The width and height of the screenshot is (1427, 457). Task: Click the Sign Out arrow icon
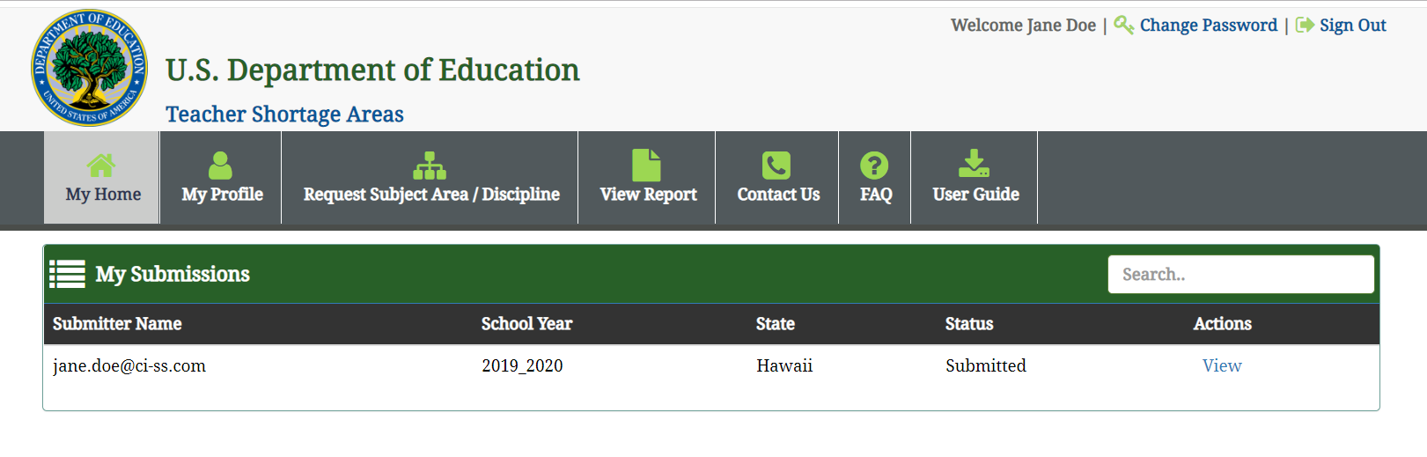click(x=1305, y=25)
